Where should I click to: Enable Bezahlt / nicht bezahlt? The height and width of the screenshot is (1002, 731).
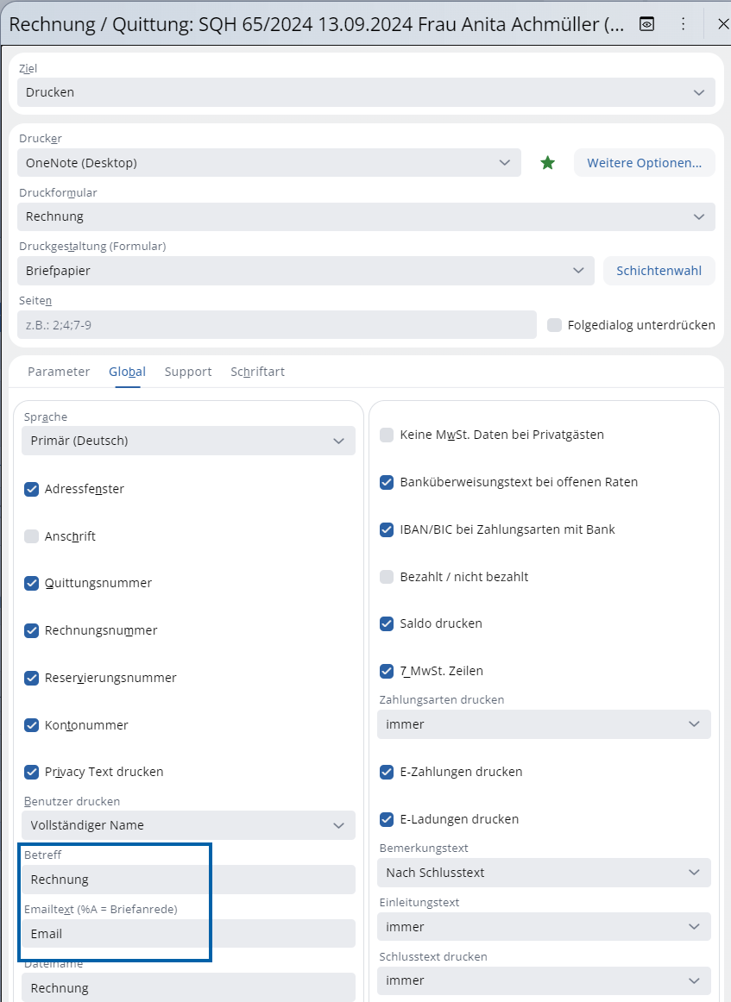point(386,576)
